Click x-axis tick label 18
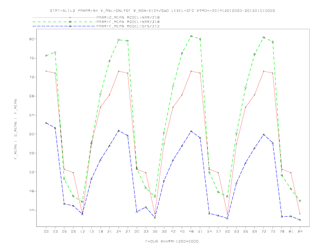 [100, 231]
